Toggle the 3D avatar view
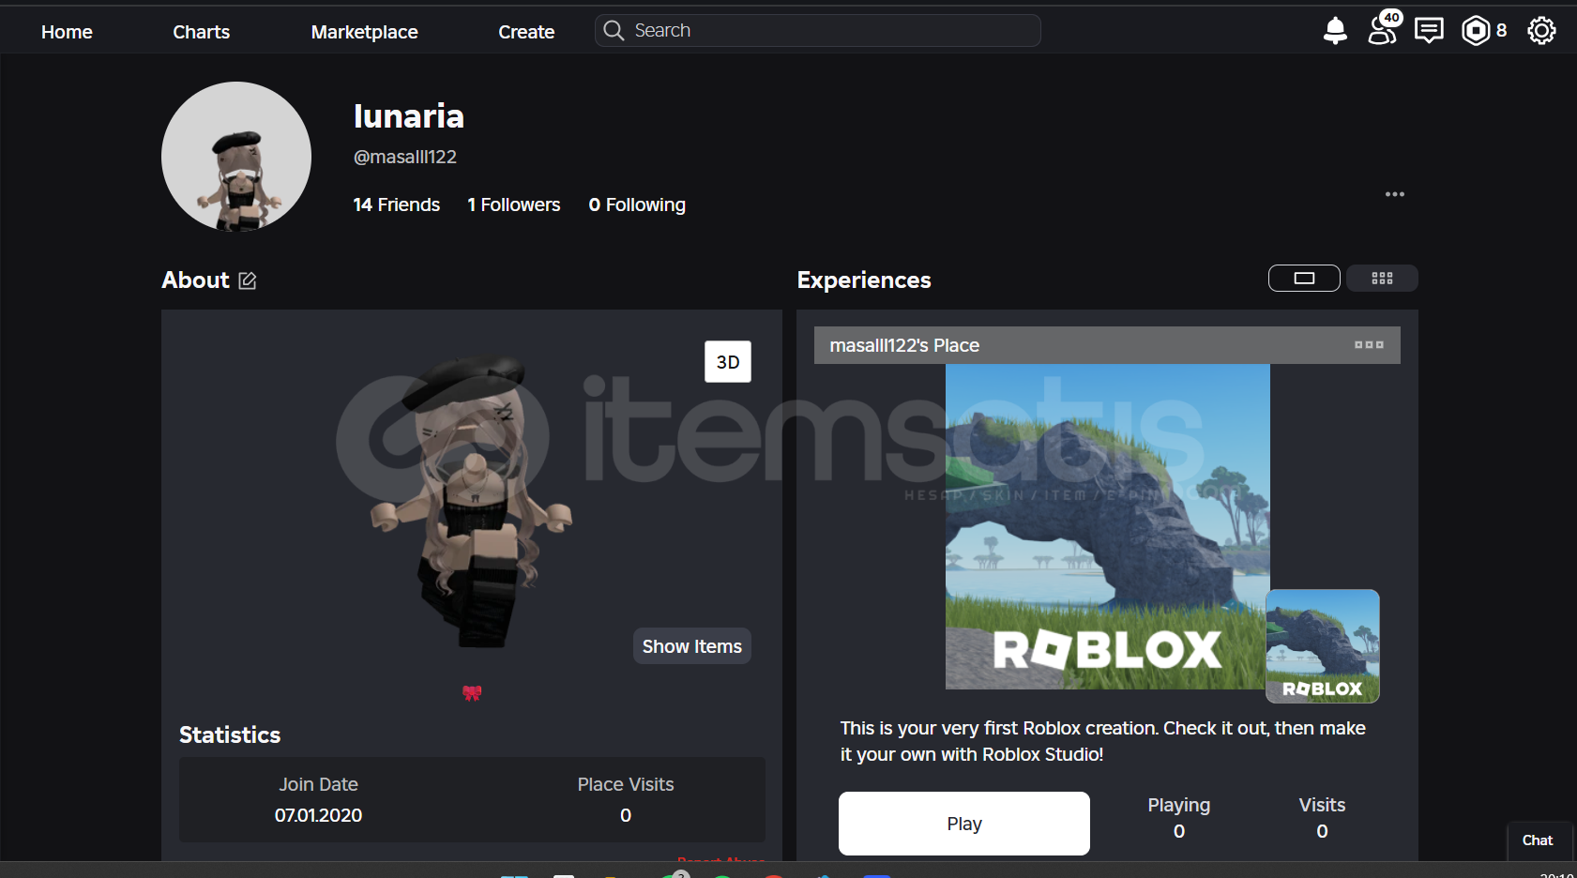Image resolution: width=1577 pixels, height=878 pixels. [x=728, y=362]
